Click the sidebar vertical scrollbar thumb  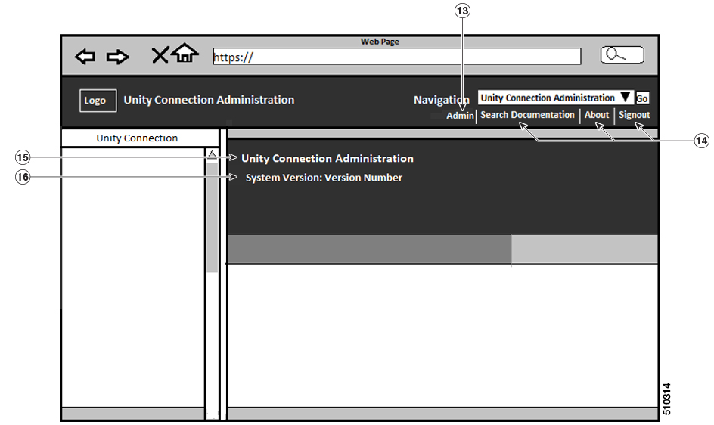(x=213, y=217)
